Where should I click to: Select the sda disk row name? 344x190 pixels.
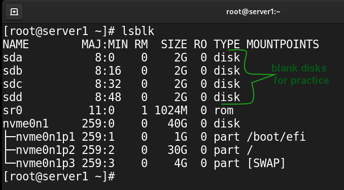[13, 57]
